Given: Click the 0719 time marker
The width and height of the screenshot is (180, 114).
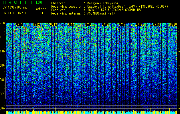Looking at the screenshot, I should click(156, 25).
